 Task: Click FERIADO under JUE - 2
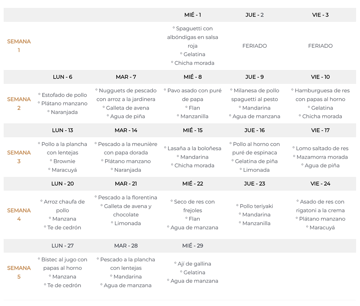click(255, 46)
